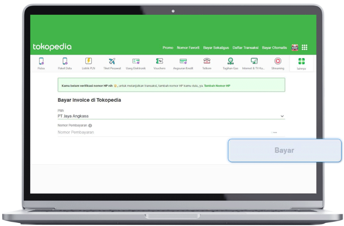344x226 pixels.
Task: Open the user avatar in header
Action: coord(294,47)
